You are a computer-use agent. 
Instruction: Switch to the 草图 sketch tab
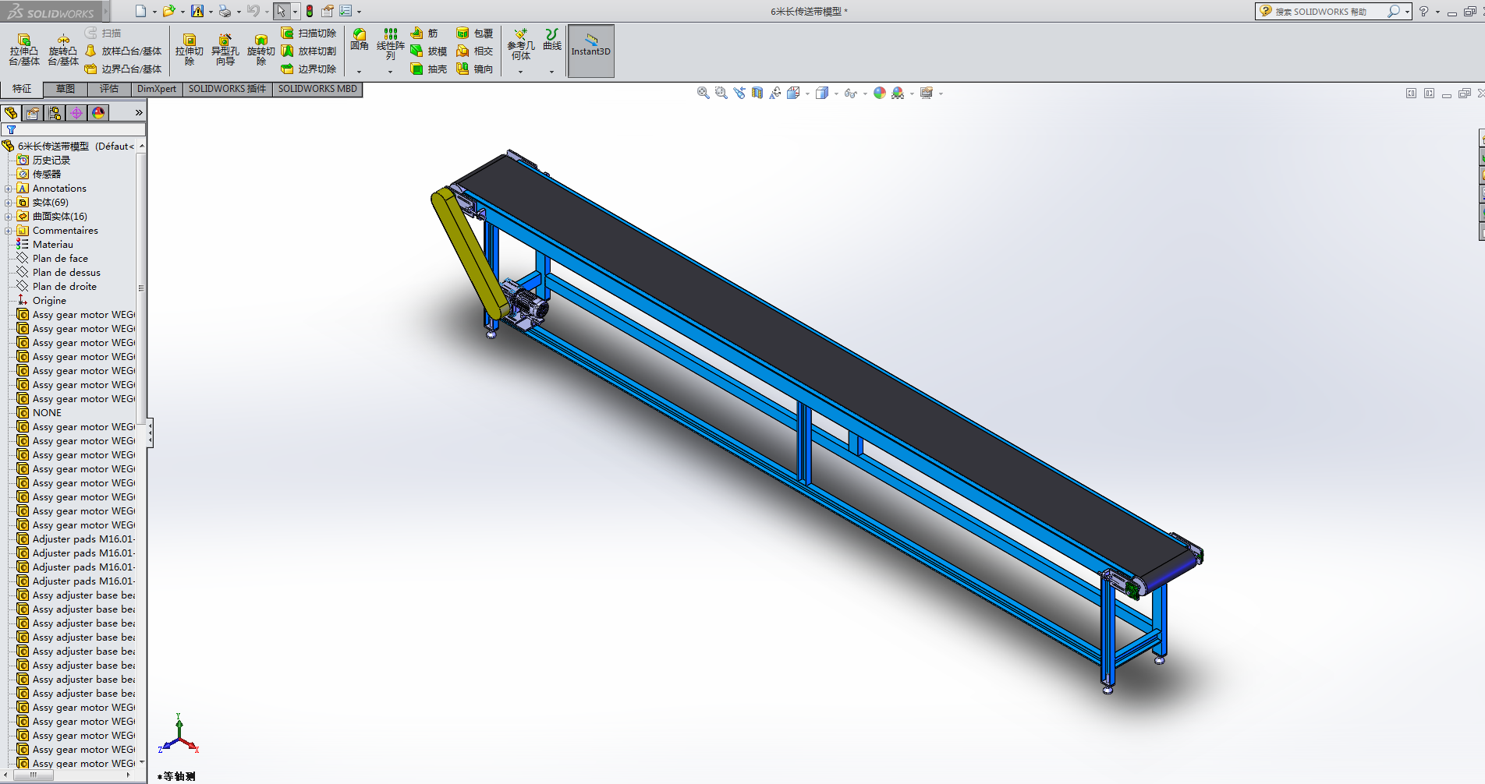point(66,89)
